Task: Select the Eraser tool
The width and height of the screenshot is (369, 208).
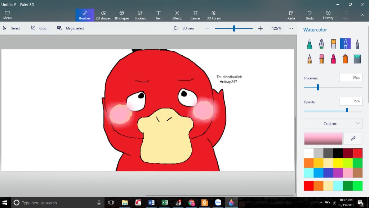Action: click(x=321, y=59)
